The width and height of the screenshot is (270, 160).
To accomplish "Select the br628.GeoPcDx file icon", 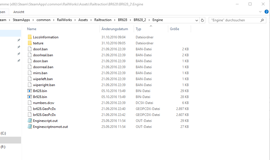I will tap(30, 109).
